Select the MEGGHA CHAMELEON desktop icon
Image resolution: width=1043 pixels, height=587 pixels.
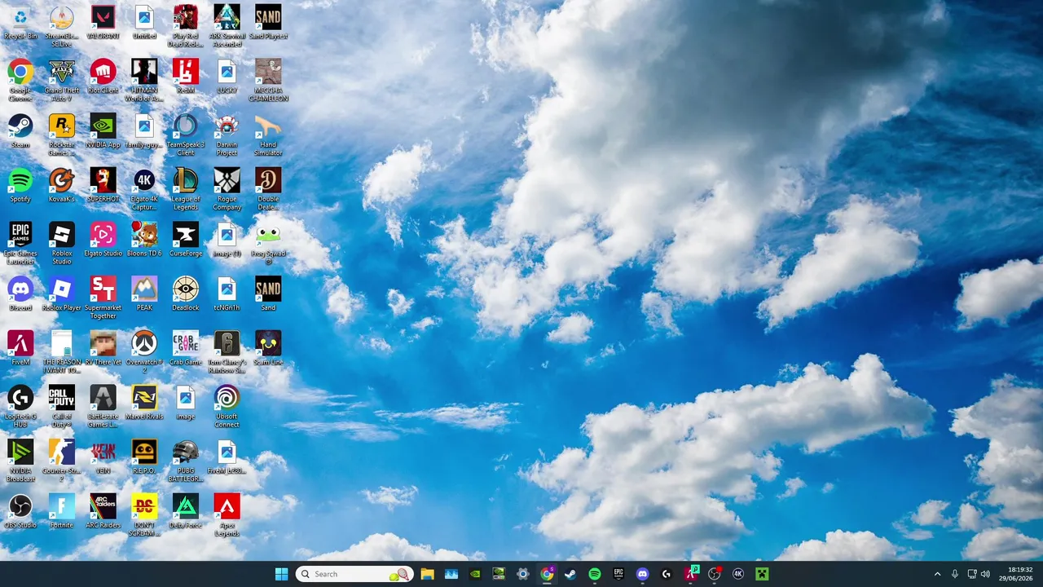(x=268, y=81)
